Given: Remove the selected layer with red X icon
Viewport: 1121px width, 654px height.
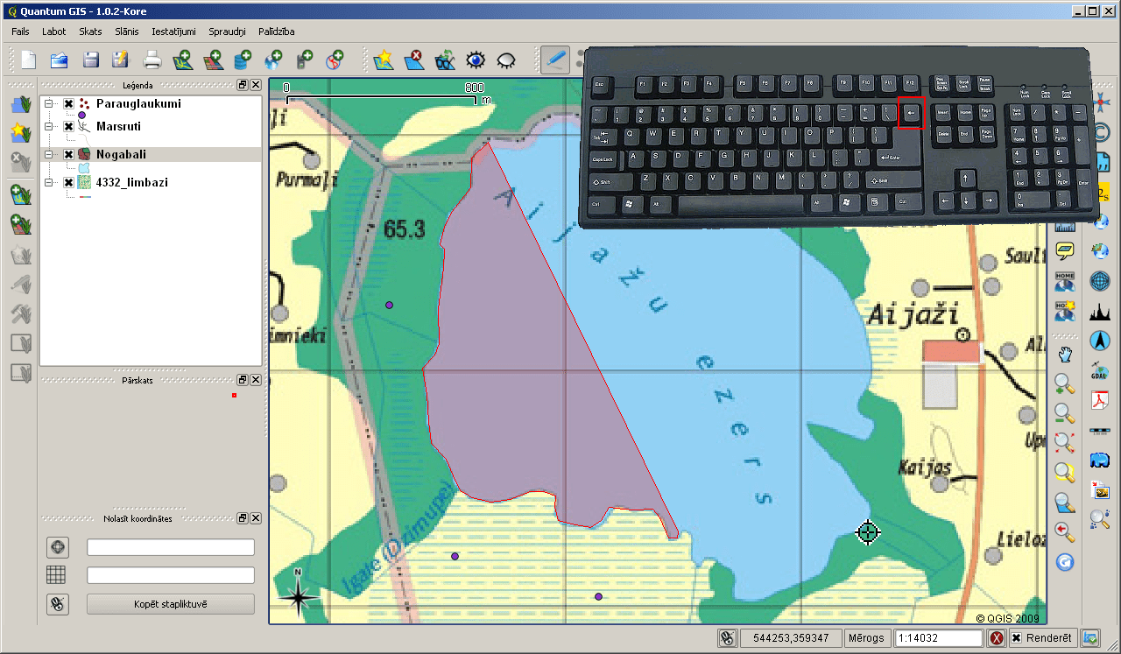Looking at the screenshot, I should pos(414,60).
